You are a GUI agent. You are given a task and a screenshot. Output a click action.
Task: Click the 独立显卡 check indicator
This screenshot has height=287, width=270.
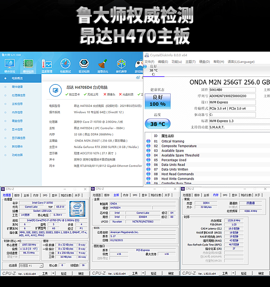tap(72, 95)
